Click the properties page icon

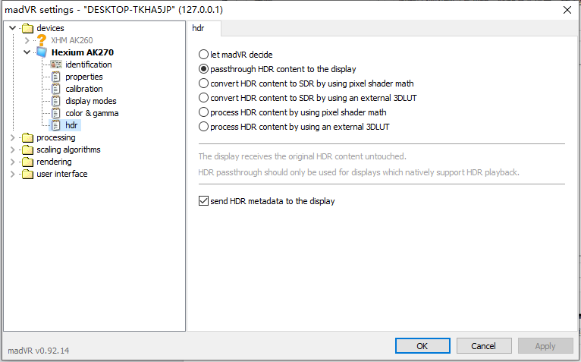click(55, 77)
